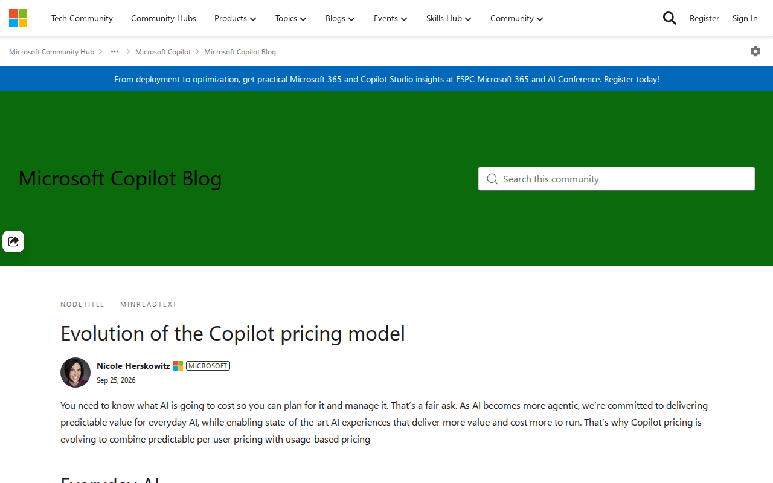Expand the breadcrumb ellipsis

click(115, 51)
